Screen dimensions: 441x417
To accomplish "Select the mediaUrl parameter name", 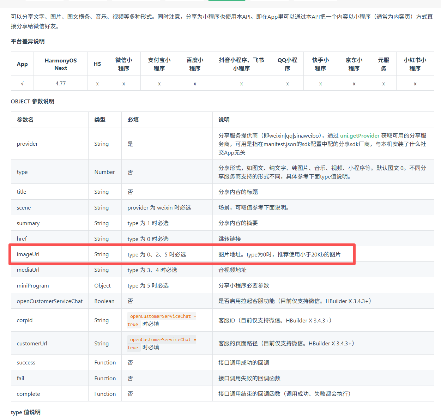I will [x=28, y=270].
